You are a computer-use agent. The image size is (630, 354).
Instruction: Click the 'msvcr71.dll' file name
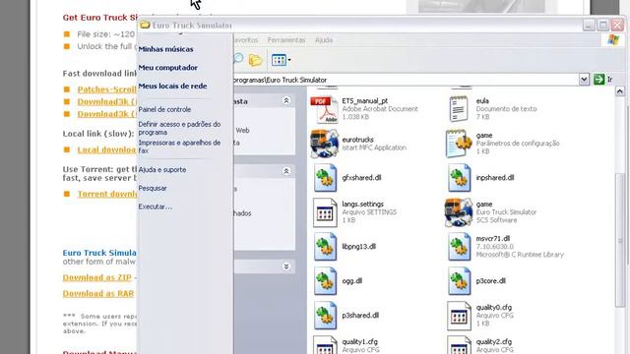[x=492, y=238]
